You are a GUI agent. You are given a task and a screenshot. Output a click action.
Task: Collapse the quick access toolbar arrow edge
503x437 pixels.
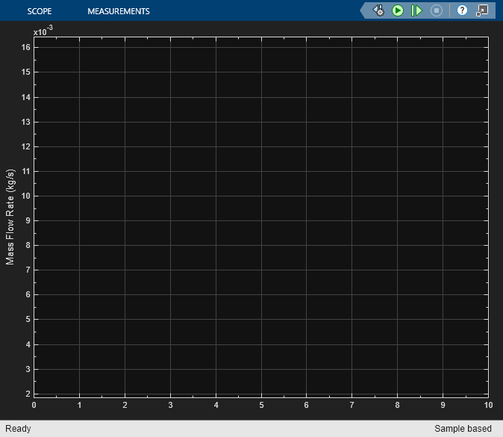coord(364,10)
